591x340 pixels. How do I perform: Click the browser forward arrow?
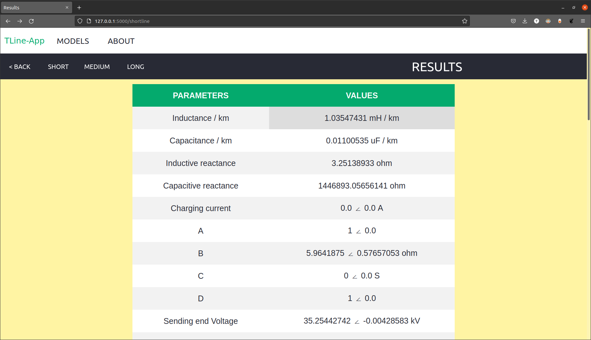coord(20,21)
